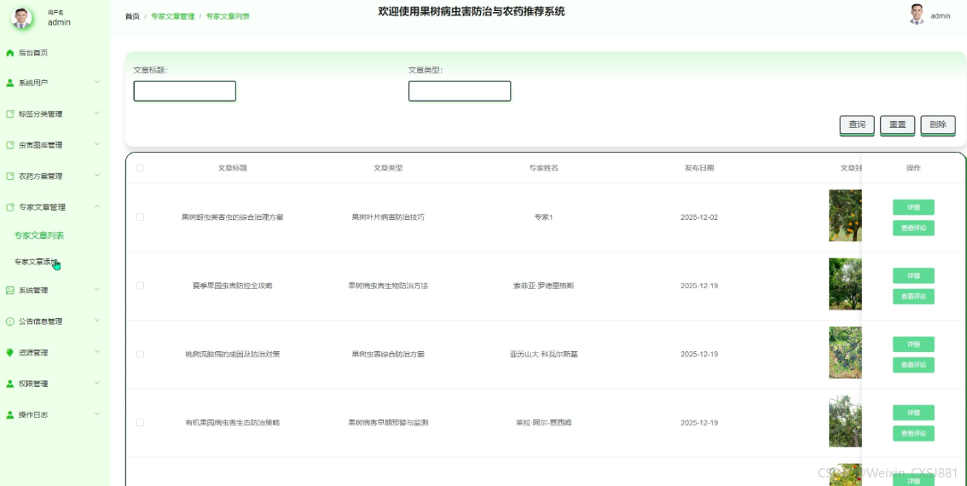Click the info icon beside 公告信息管理
The image size is (967, 486).
tap(10, 321)
